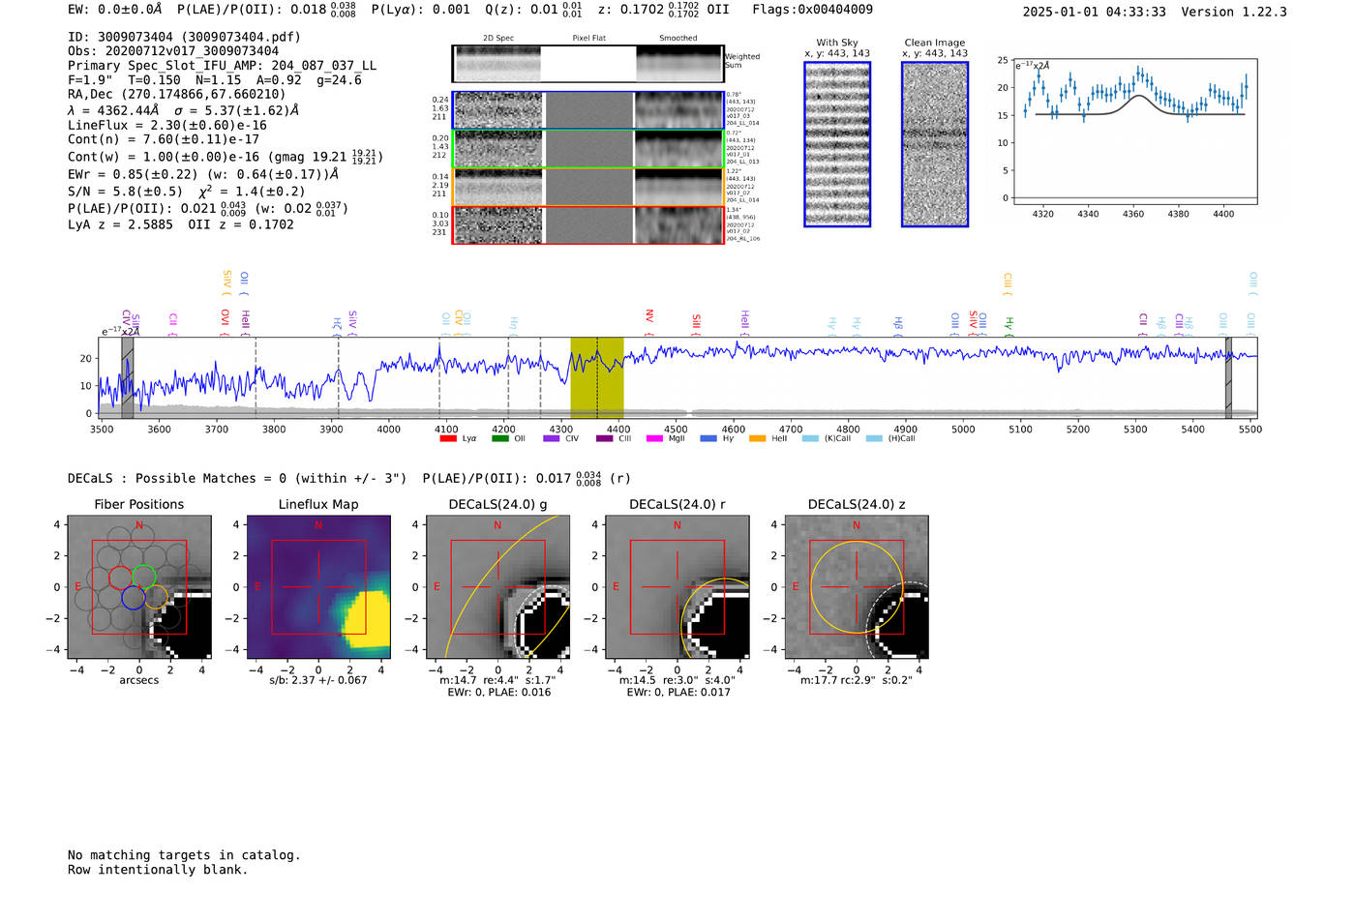The width and height of the screenshot is (1355, 922).
Task: Select the red fiber circle in Fiber Positions
Action: coord(121,578)
